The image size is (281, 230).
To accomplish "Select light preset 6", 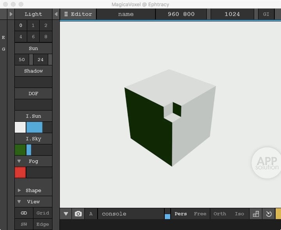I will coord(33,37).
